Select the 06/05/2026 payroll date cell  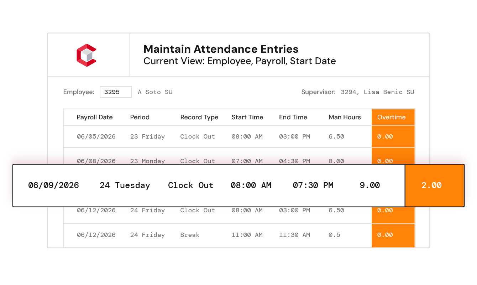tap(96, 136)
